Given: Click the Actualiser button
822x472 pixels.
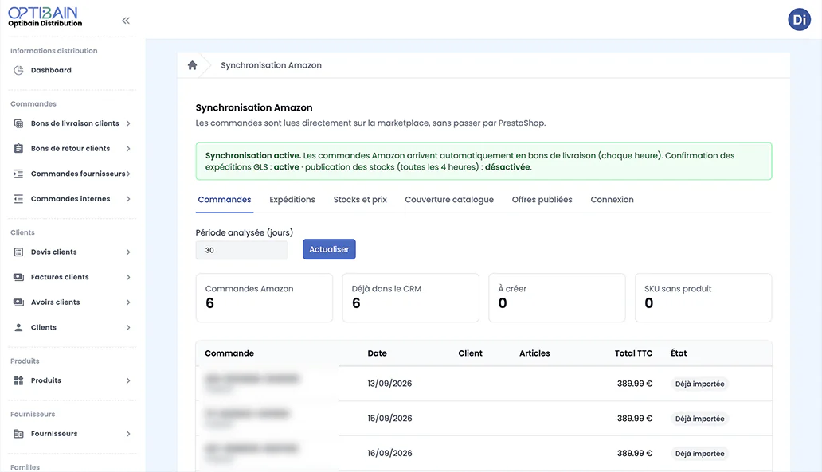Looking at the screenshot, I should coord(329,249).
